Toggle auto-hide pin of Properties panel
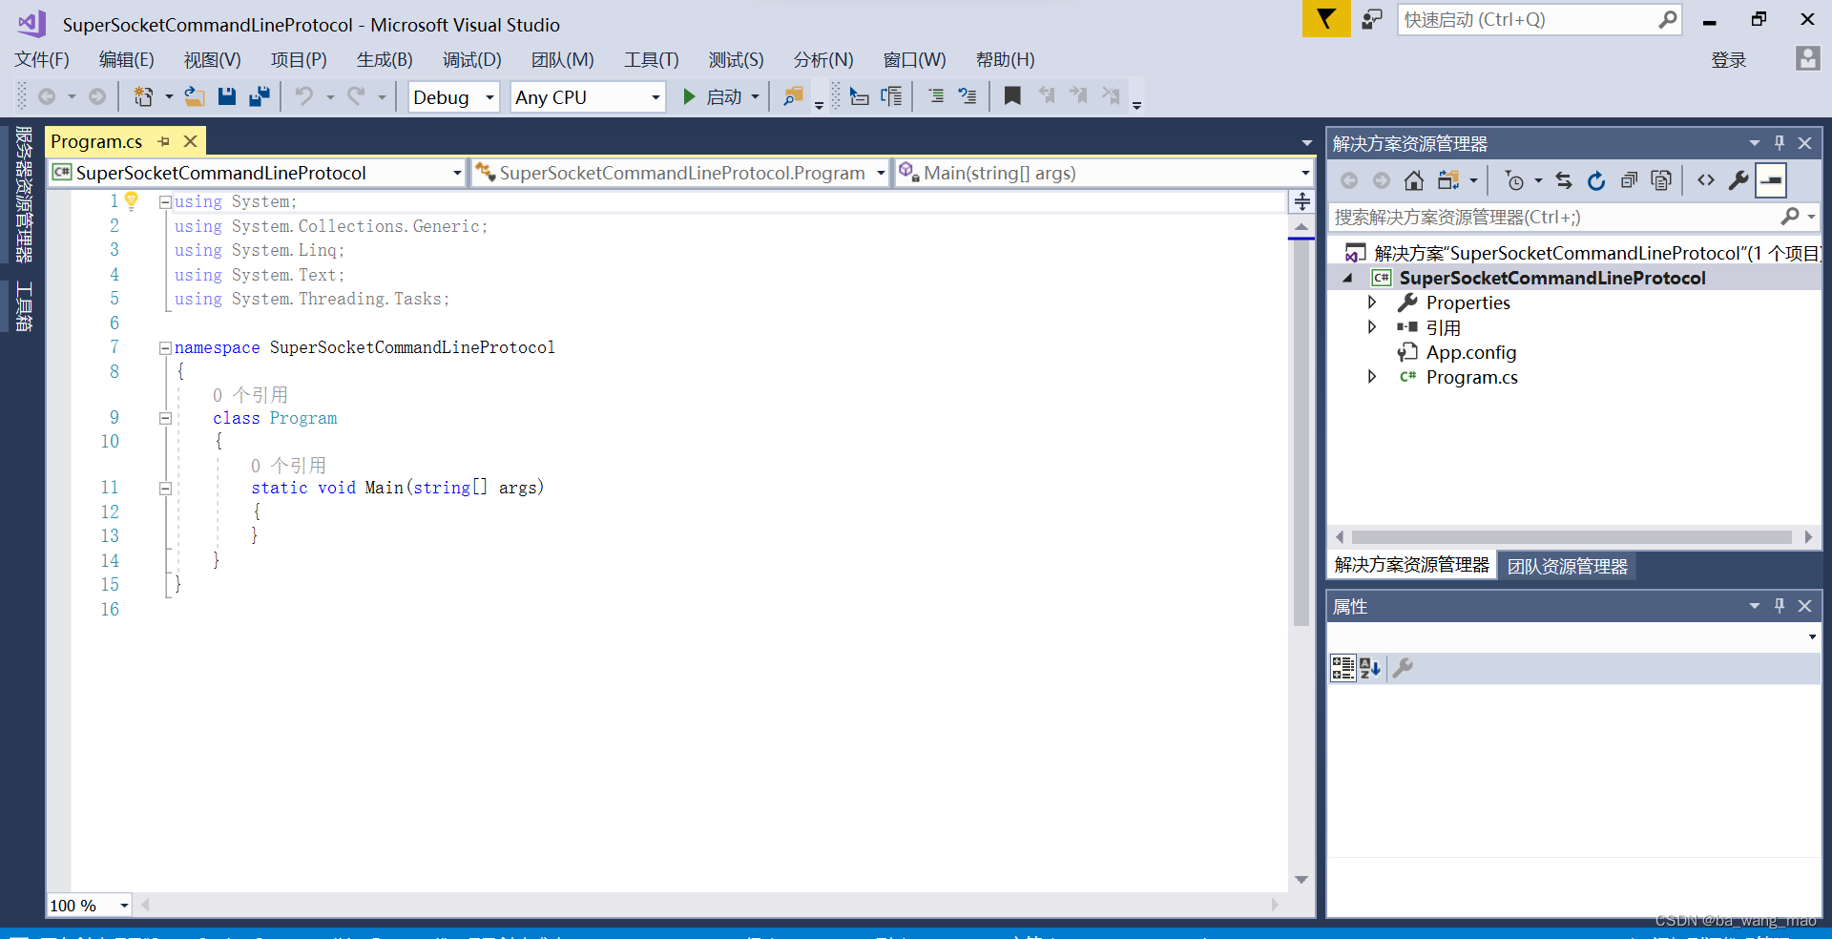1832x939 pixels. (x=1779, y=605)
